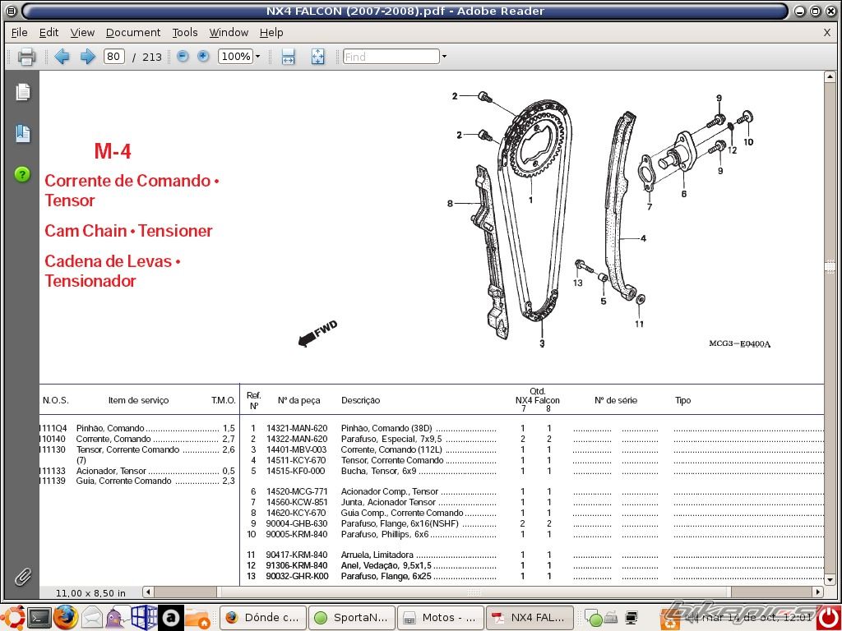Click the page size label 11,00 x 8,50 in
Image resolution: width=842 pixels, height=631 pixels.
tap(90, 593)
